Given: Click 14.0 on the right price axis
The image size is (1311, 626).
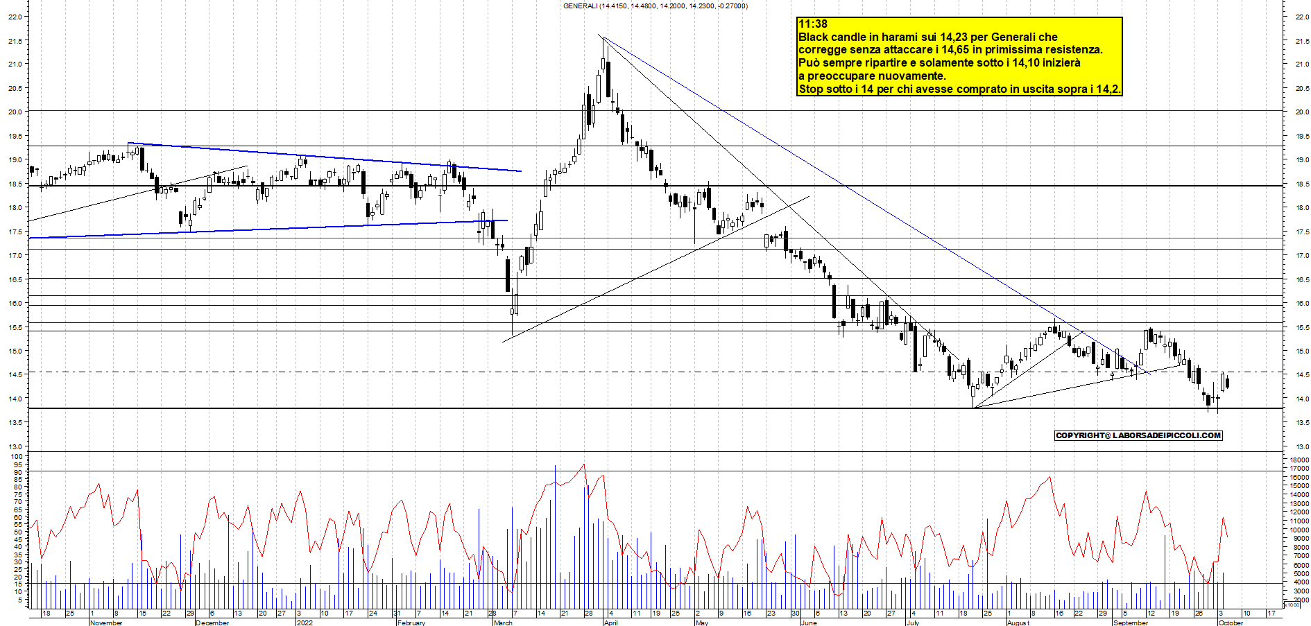Looking at the screenshot, I should 1302,399.
